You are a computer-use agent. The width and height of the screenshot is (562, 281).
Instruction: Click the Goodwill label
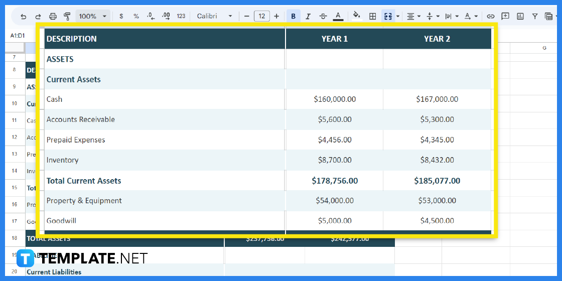tap(61, 221)
